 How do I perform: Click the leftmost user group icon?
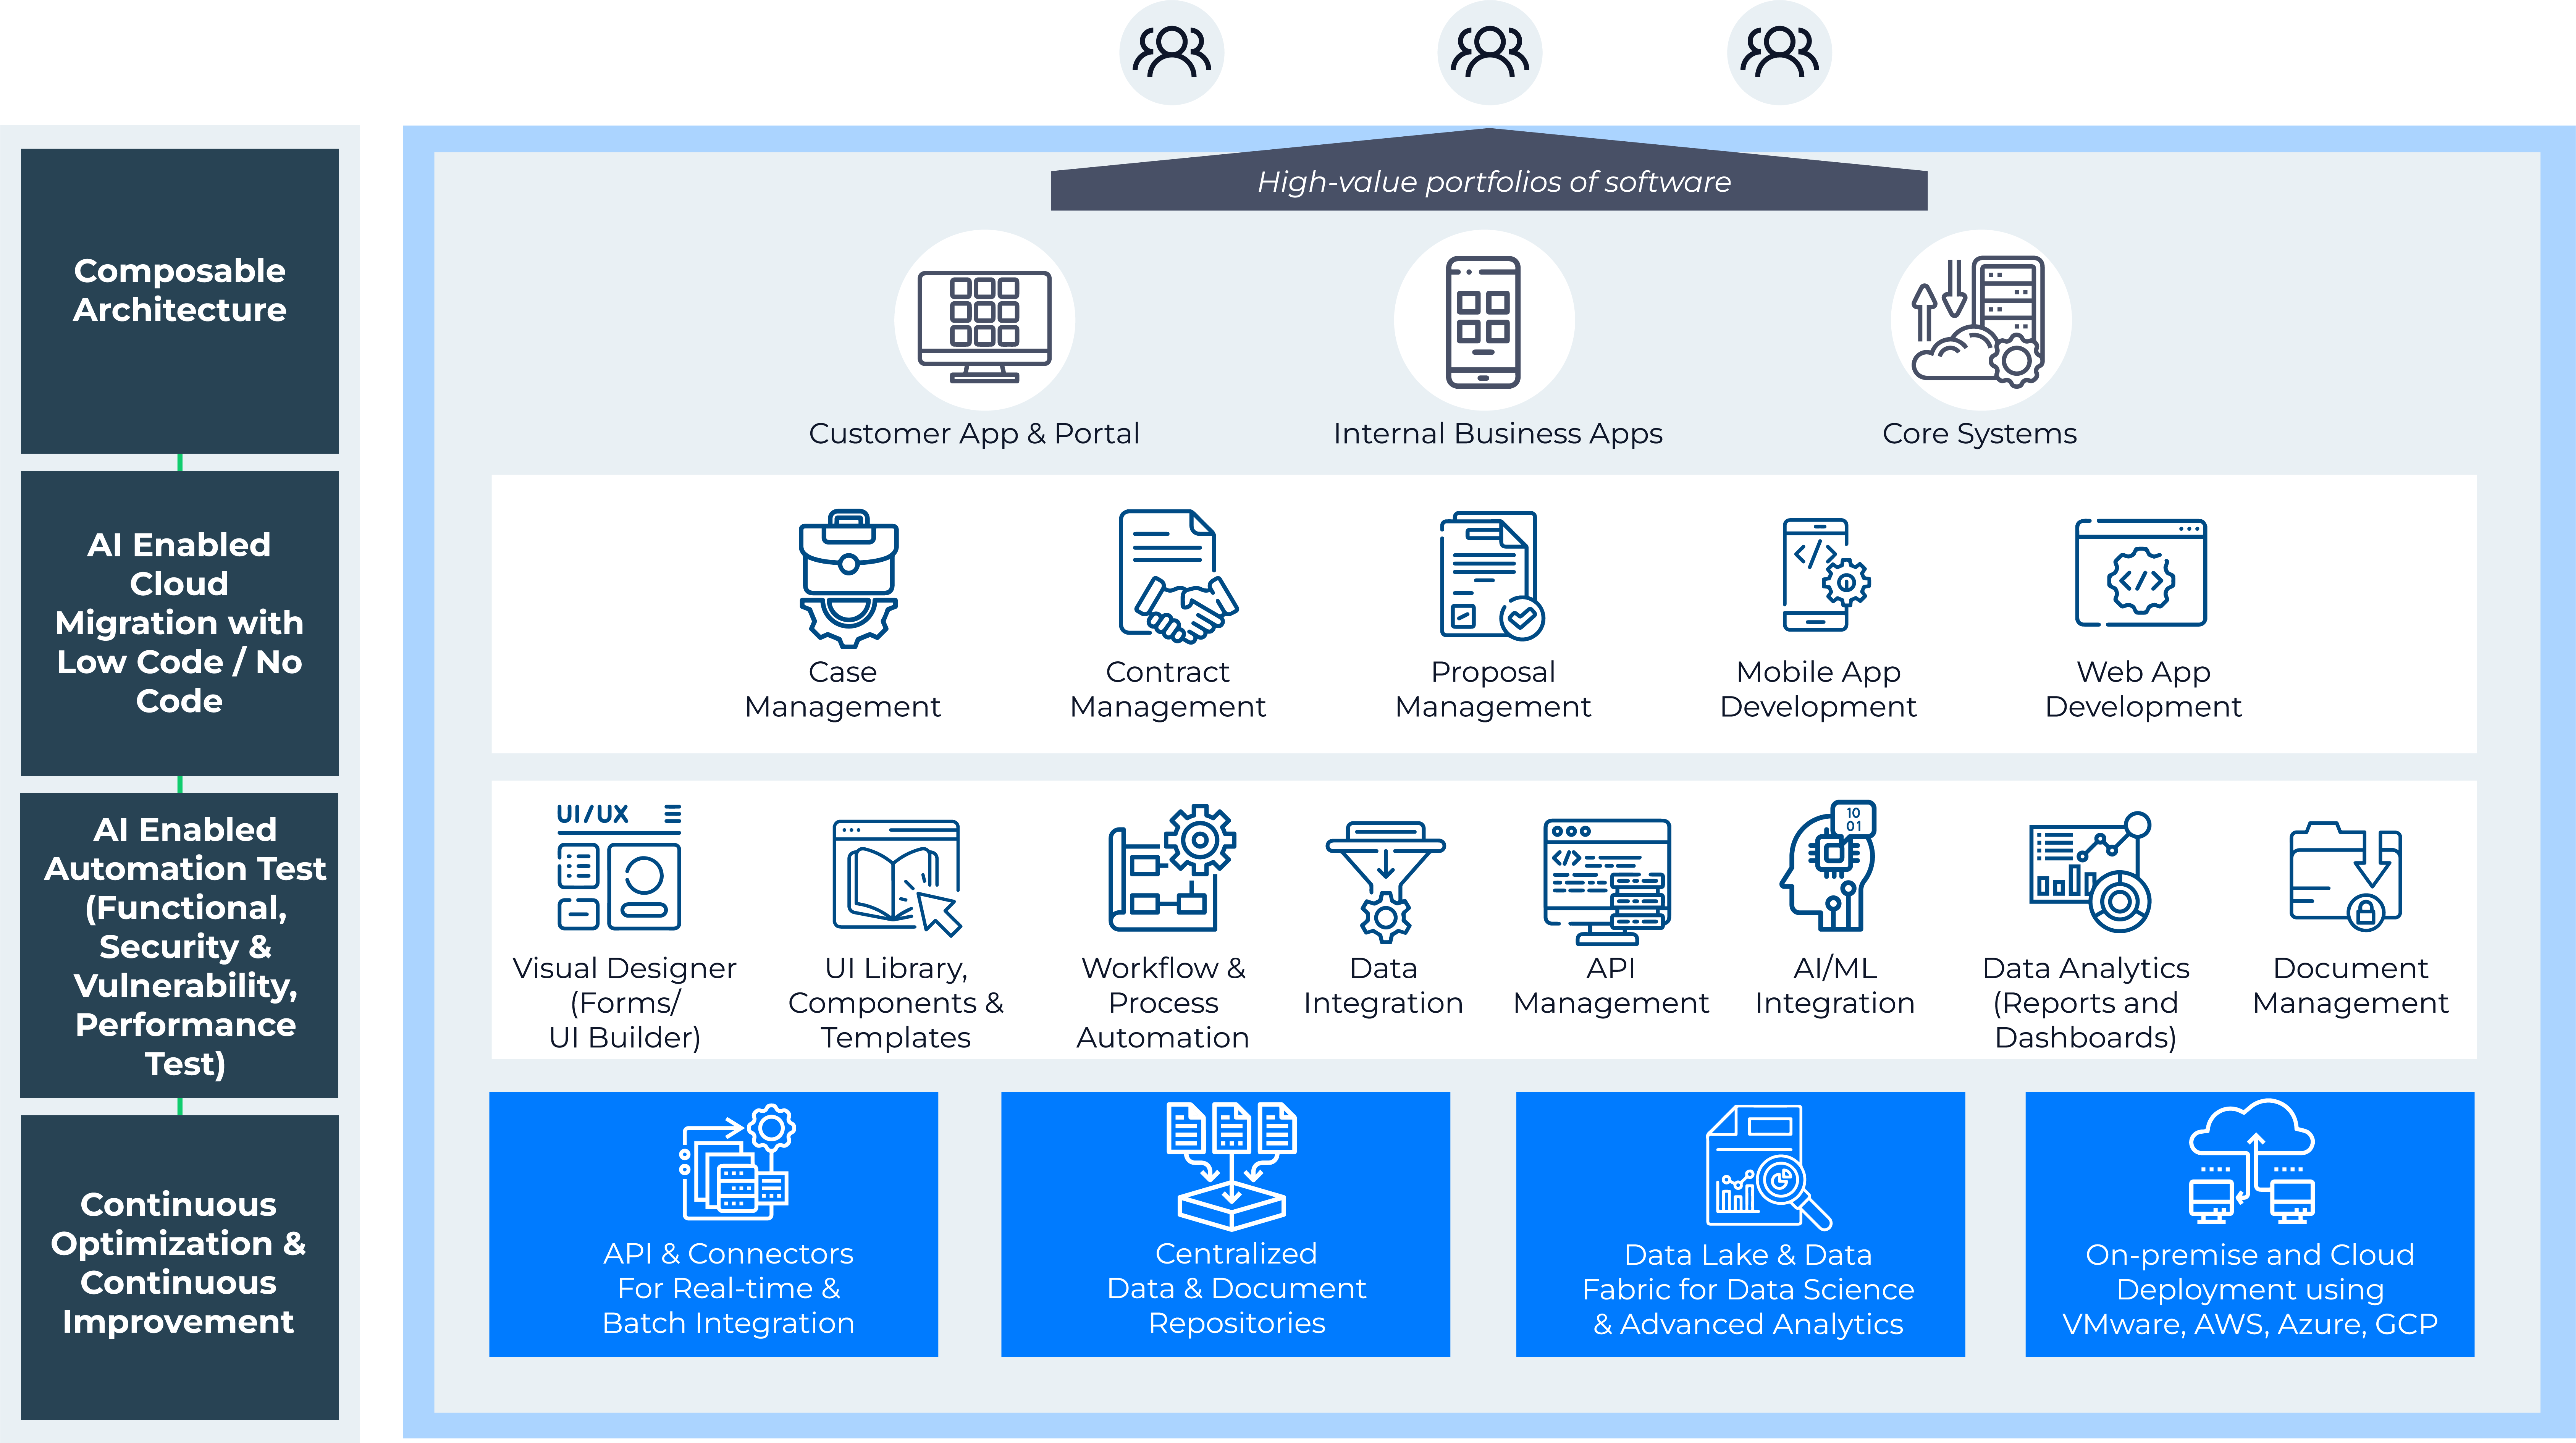pyautogui.click(x=1171, y=52)
